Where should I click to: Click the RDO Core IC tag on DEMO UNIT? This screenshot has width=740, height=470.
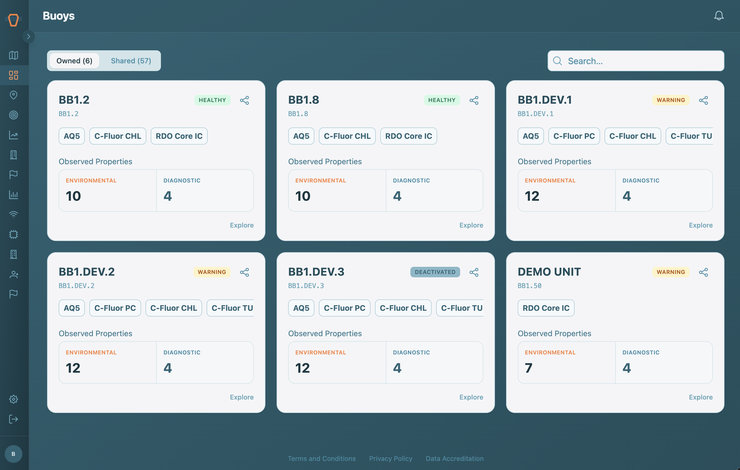click(x=546, y=308)
